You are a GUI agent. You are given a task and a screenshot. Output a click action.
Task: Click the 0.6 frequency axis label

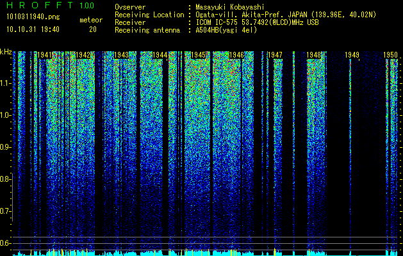[x=5, y=243]
